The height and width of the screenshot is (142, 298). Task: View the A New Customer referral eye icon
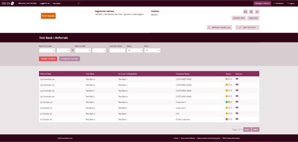(237, 119)
